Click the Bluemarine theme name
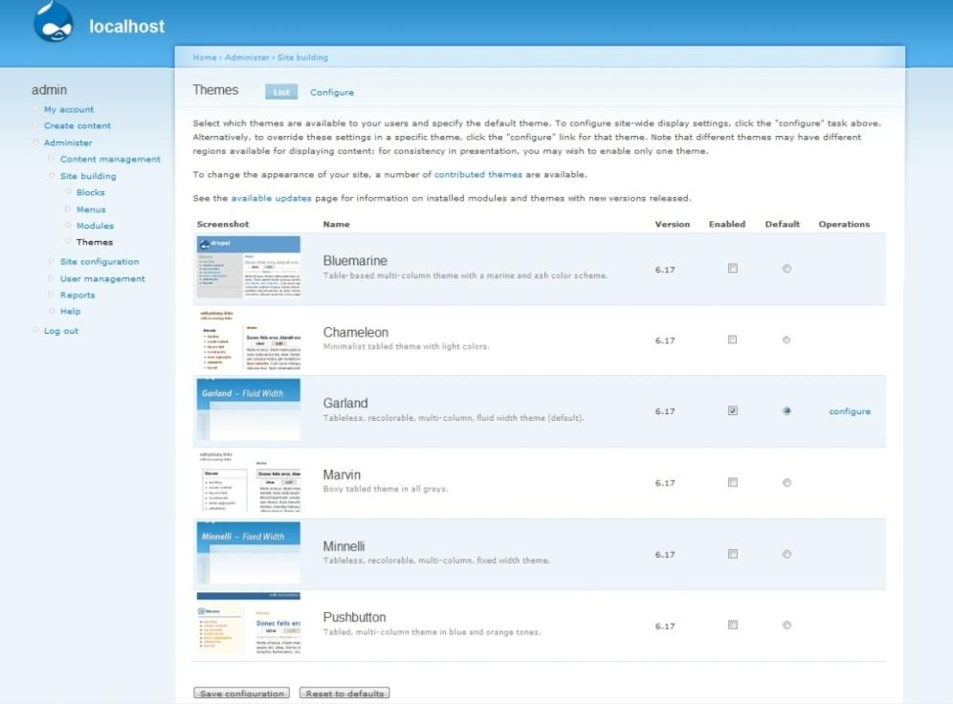This screenshot has height=704, width=953. click(x=355, y=260)
